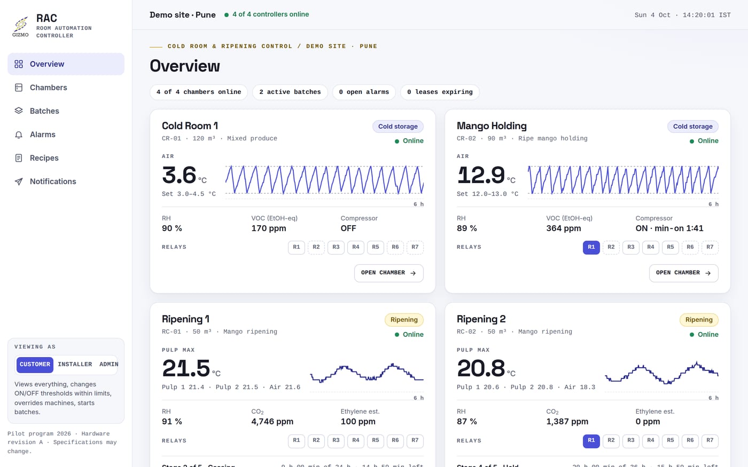Click the Ripening badge on Ripening 1 card
748x467 pixels.
pos(404,320)
